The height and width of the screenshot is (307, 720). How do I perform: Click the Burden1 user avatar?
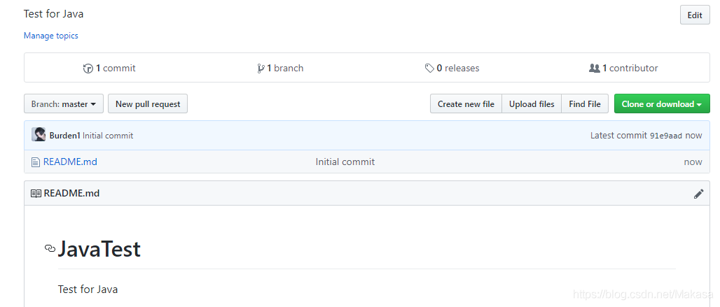pyautogui.click(x=39, y=135)
